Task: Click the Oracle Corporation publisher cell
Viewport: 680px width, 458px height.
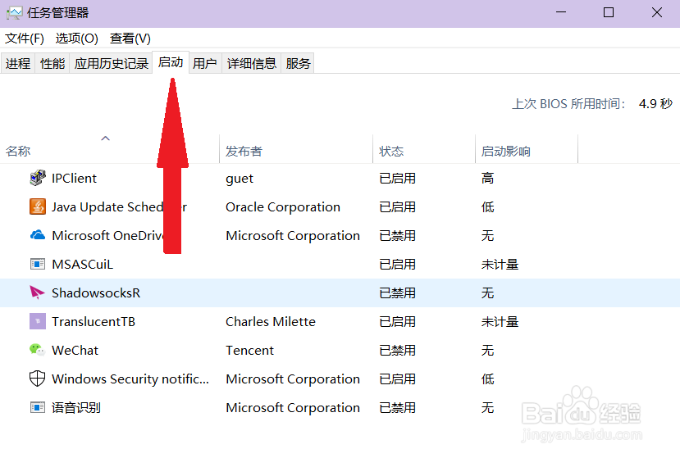Action: pos(283,206)
